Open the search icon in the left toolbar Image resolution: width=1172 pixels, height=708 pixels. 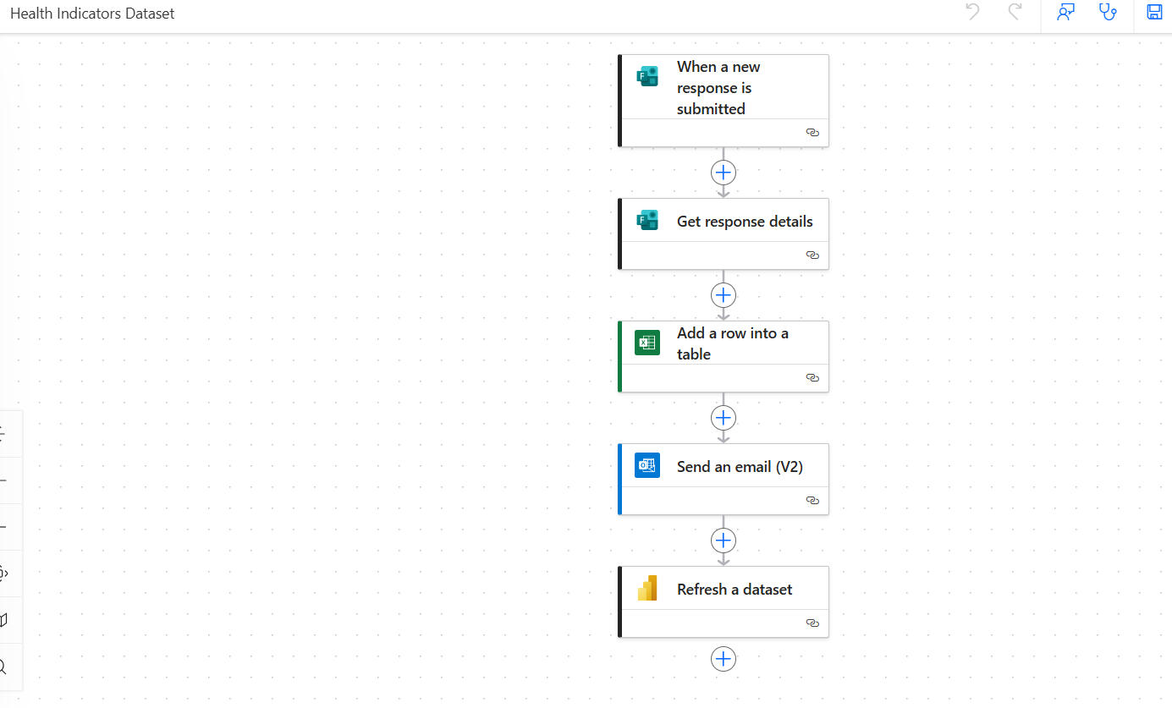coord(4,667)
